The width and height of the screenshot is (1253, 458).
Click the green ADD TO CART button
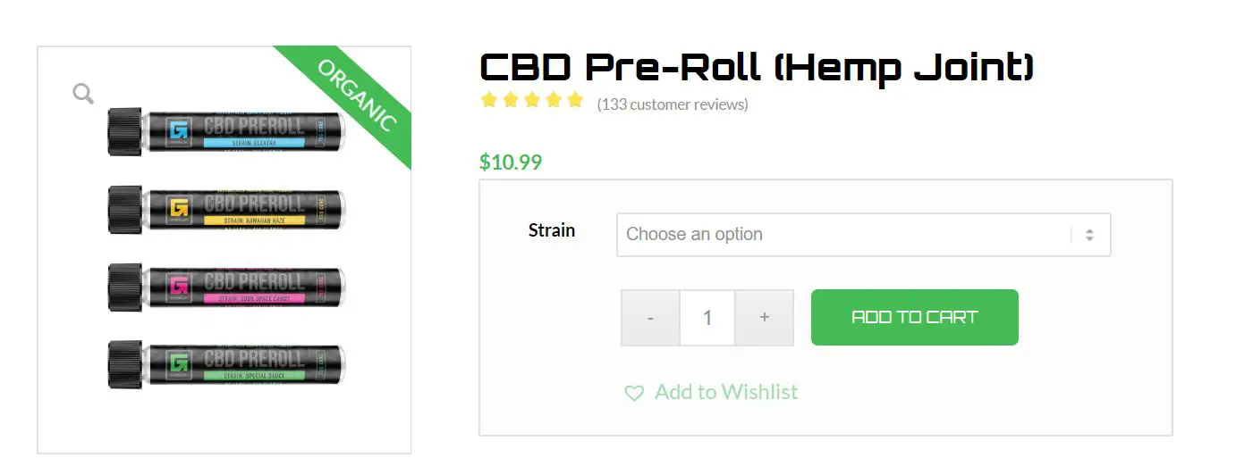coord(915,317)
